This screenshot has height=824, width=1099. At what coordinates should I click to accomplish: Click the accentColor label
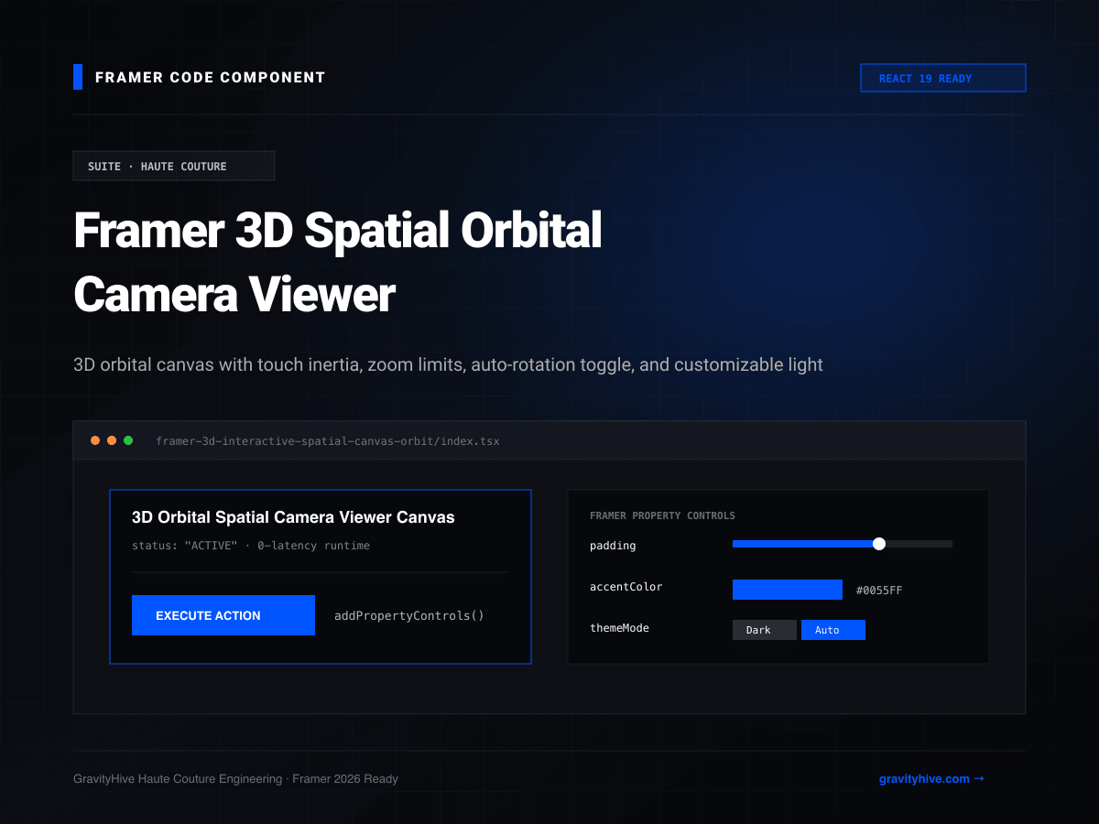[626, 587]
